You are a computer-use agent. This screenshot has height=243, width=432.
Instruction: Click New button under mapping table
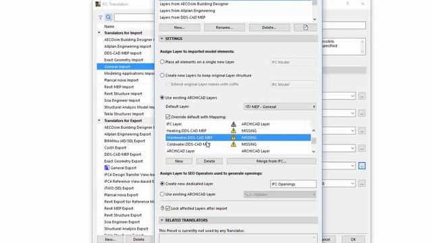coord(179,161)
